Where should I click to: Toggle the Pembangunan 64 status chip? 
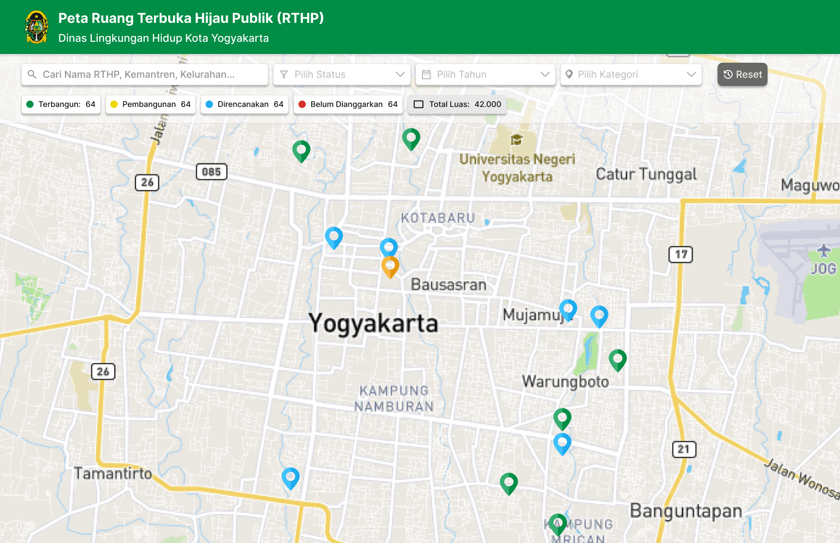[x=151, y=104]
